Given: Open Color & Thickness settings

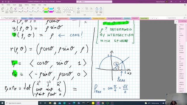Looking at the screenshot, I should [59, 10].
